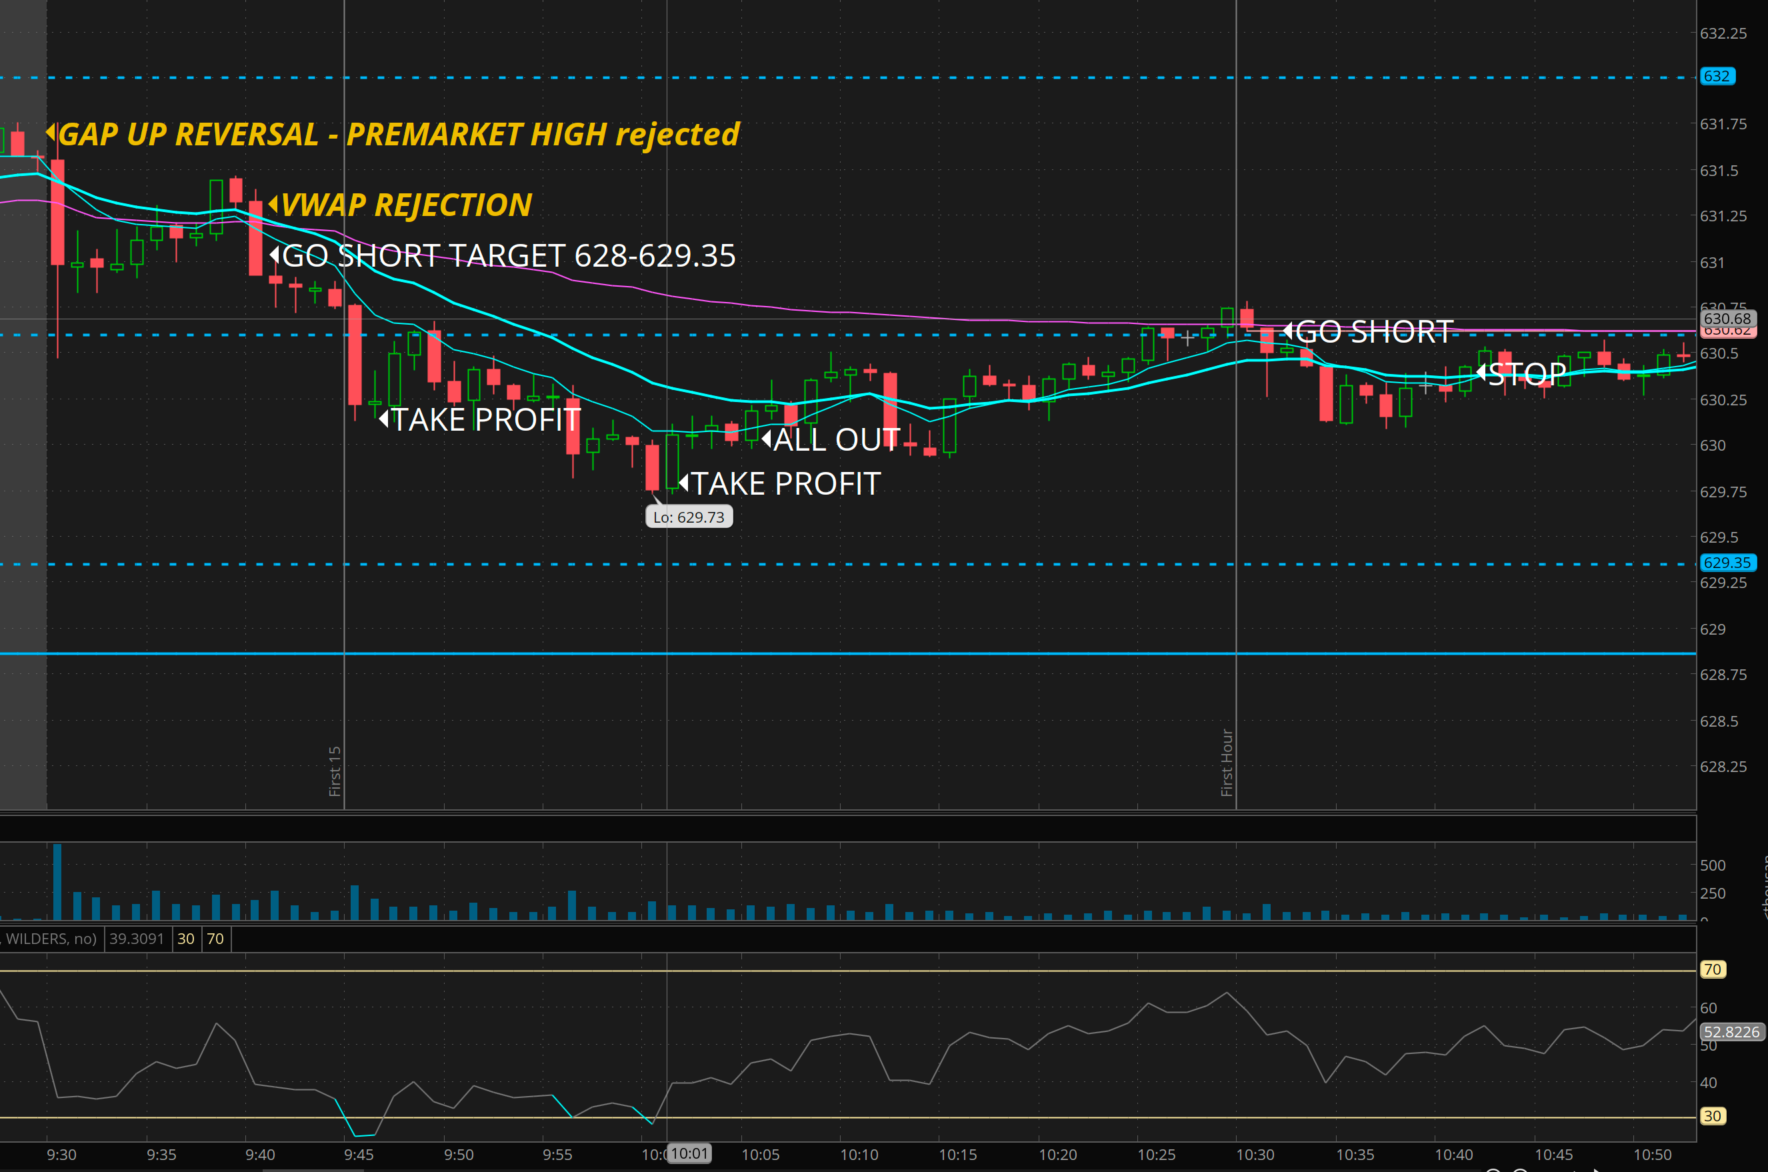The height and width of the screenshot is (1172, 1768).
Task: Click the GO SHORT TARGET 628-629.35 note
Action: coord(508,257)
